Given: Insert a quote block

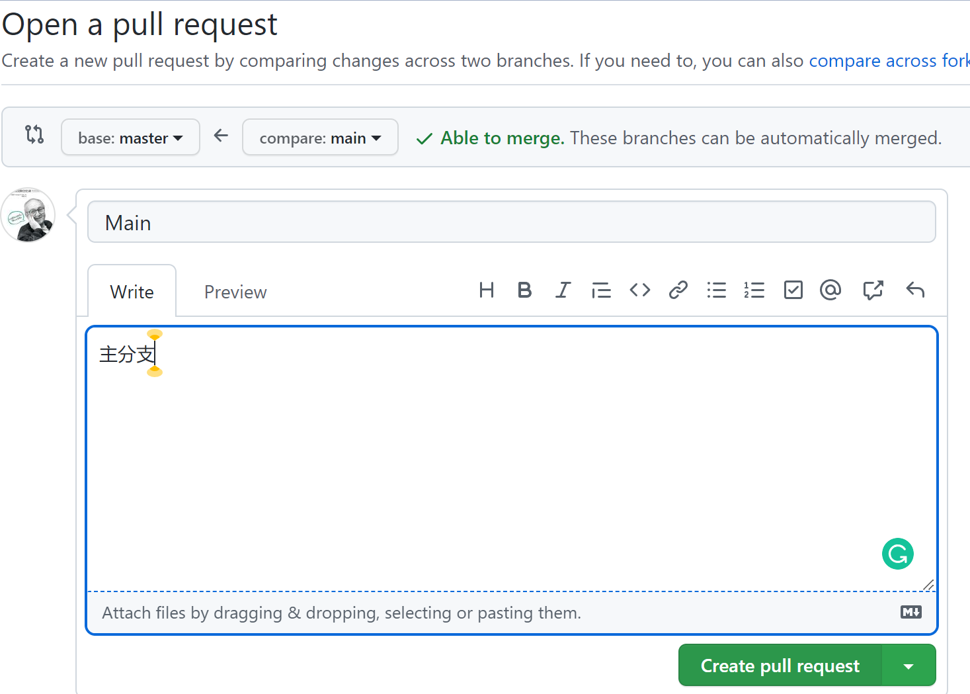Looking at the screenshot, I should [x=601, y=290].
